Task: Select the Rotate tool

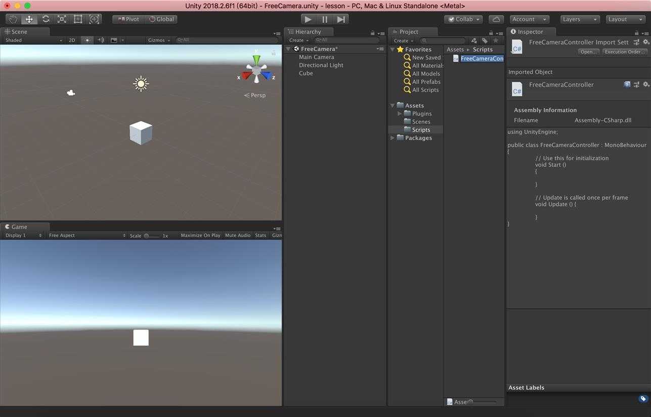Action: [x=46, y=19]
